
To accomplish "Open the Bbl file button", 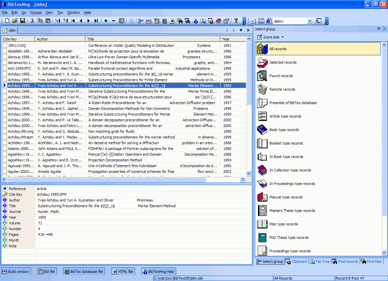I will tap(47, 272).
